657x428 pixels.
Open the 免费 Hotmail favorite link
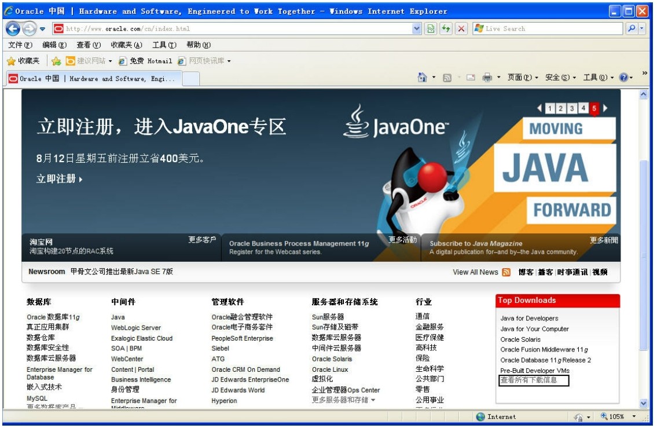point(145,61)
